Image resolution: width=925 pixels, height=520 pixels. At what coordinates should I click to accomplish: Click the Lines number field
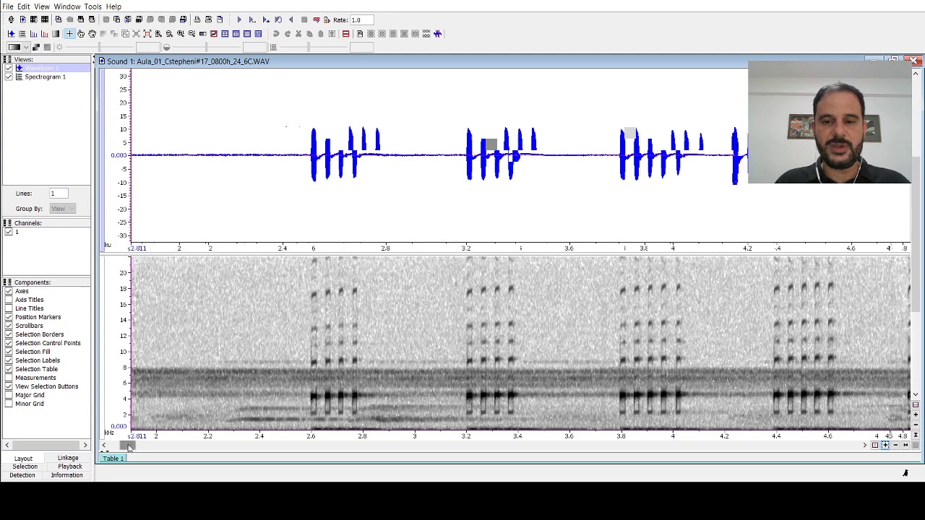click(59, 194)
